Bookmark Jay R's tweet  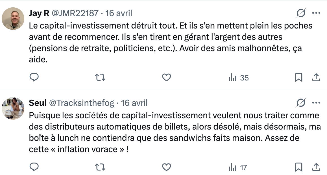(298, 77)
